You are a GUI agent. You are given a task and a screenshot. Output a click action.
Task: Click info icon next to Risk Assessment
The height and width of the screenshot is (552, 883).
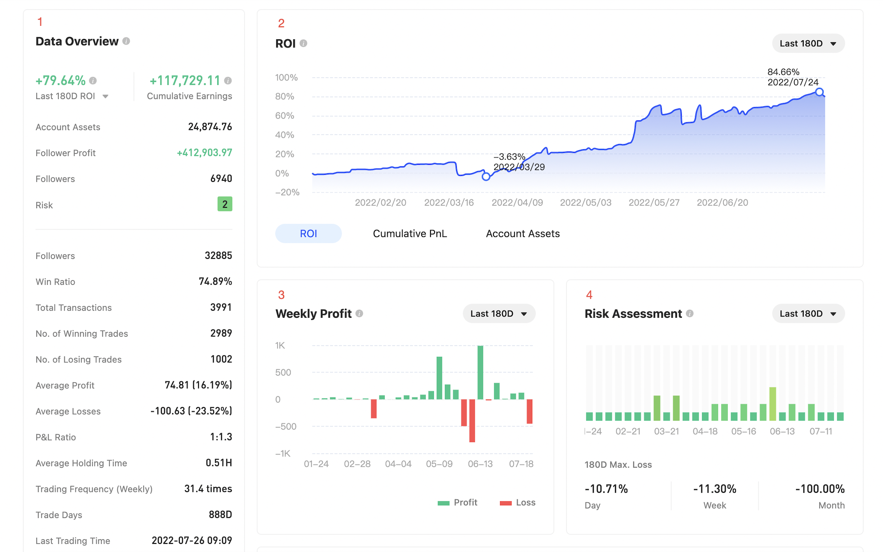689,314
